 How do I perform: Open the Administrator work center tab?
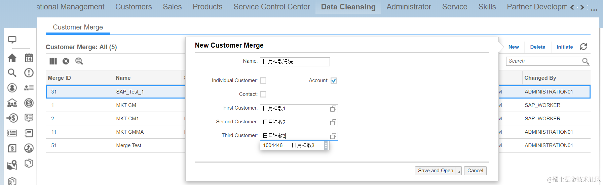[409, 7]
